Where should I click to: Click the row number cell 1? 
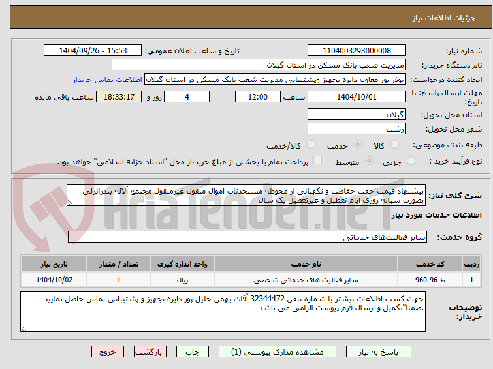[x=471, y=280]
